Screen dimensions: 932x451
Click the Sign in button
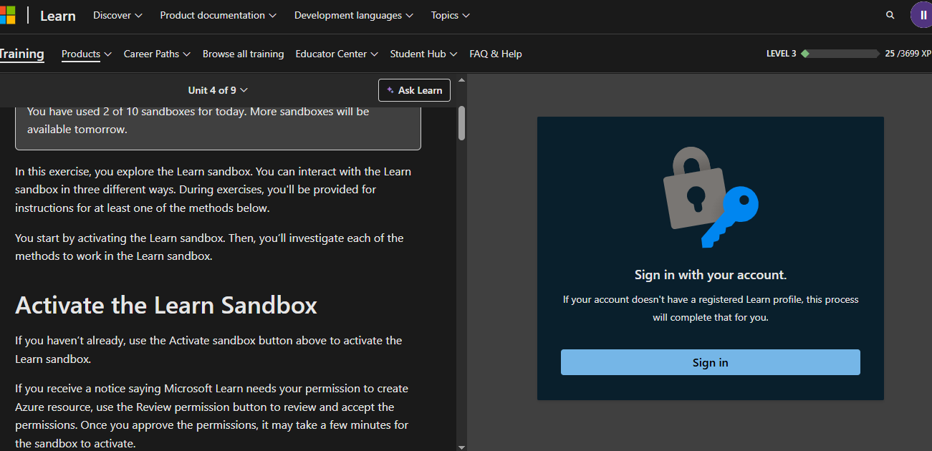tap(710, 362)
